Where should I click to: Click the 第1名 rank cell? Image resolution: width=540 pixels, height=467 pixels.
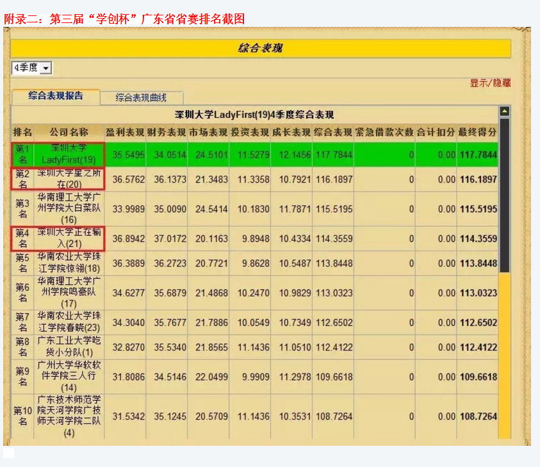(22, 154)
